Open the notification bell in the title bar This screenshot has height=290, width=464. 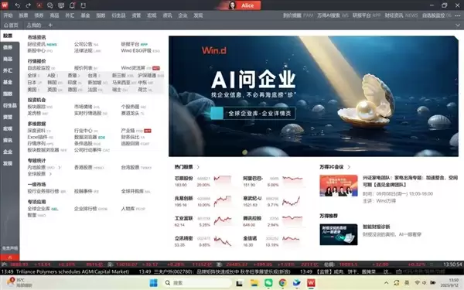[x=72, y=5]
